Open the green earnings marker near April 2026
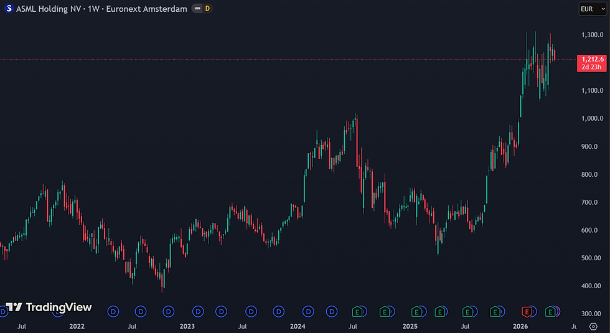 [550, 312]
